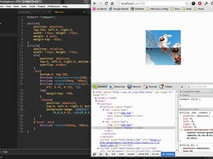Open the Inspi bookmark folder
Image resolution: width=213 pixels, height=159 pixels.
tap(187, 9)
